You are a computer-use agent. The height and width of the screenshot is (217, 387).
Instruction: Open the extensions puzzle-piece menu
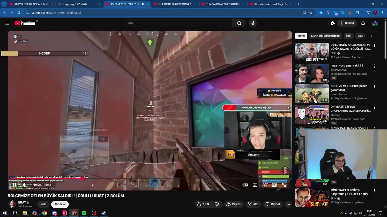(x=357, y=13)
